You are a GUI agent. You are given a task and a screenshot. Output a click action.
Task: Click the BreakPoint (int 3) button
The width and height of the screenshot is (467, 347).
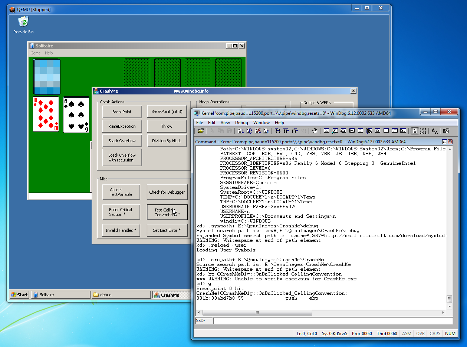[167, 111]
